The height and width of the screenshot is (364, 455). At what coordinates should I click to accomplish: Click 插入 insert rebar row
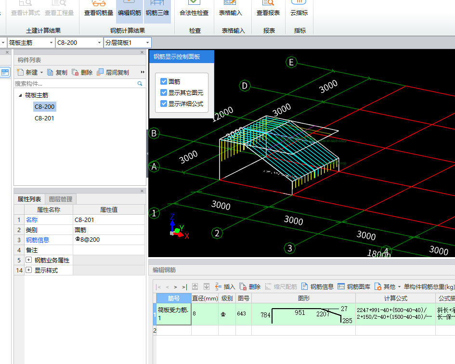225,287
